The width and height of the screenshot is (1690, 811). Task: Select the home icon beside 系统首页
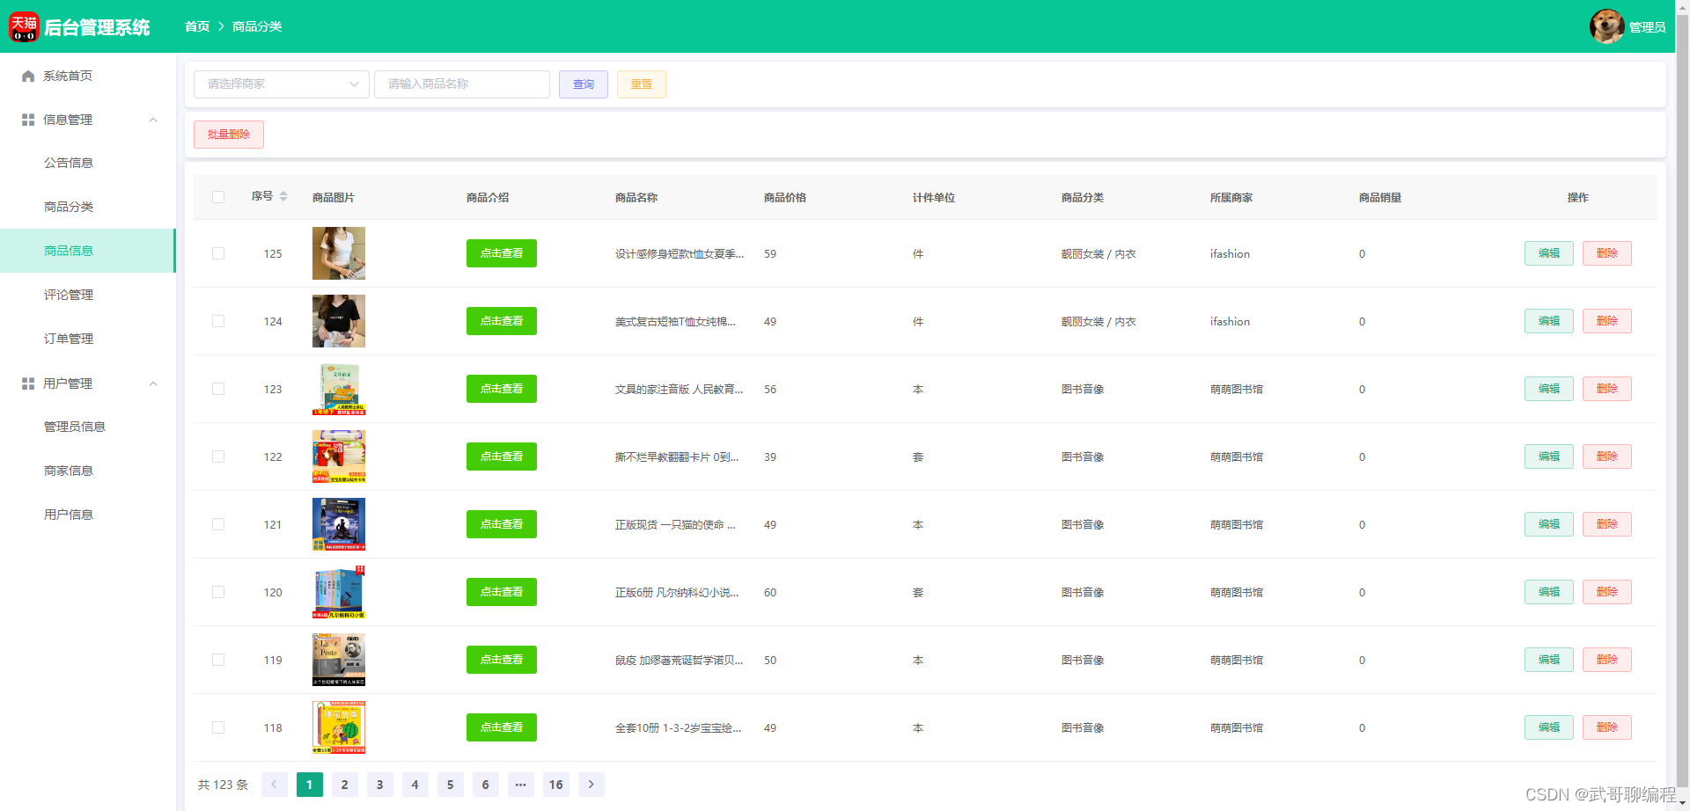point(27,76)
